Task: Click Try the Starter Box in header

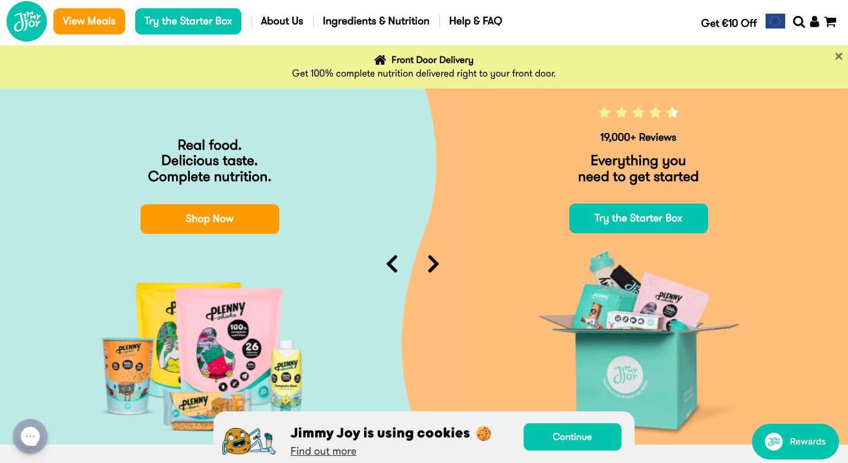Action: (188, 21)
